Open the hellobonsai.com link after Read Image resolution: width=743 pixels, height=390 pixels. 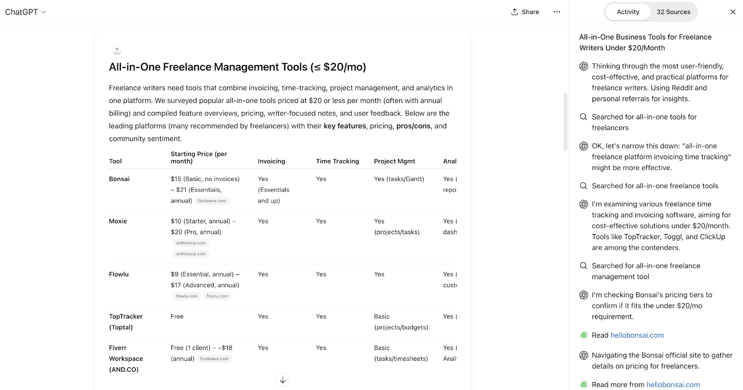pyautogui.click(x=637, y=335)
